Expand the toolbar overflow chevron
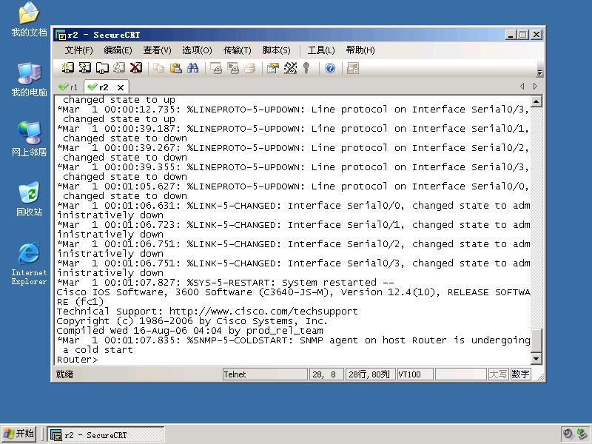592x444 pixels. click(540, 73)
